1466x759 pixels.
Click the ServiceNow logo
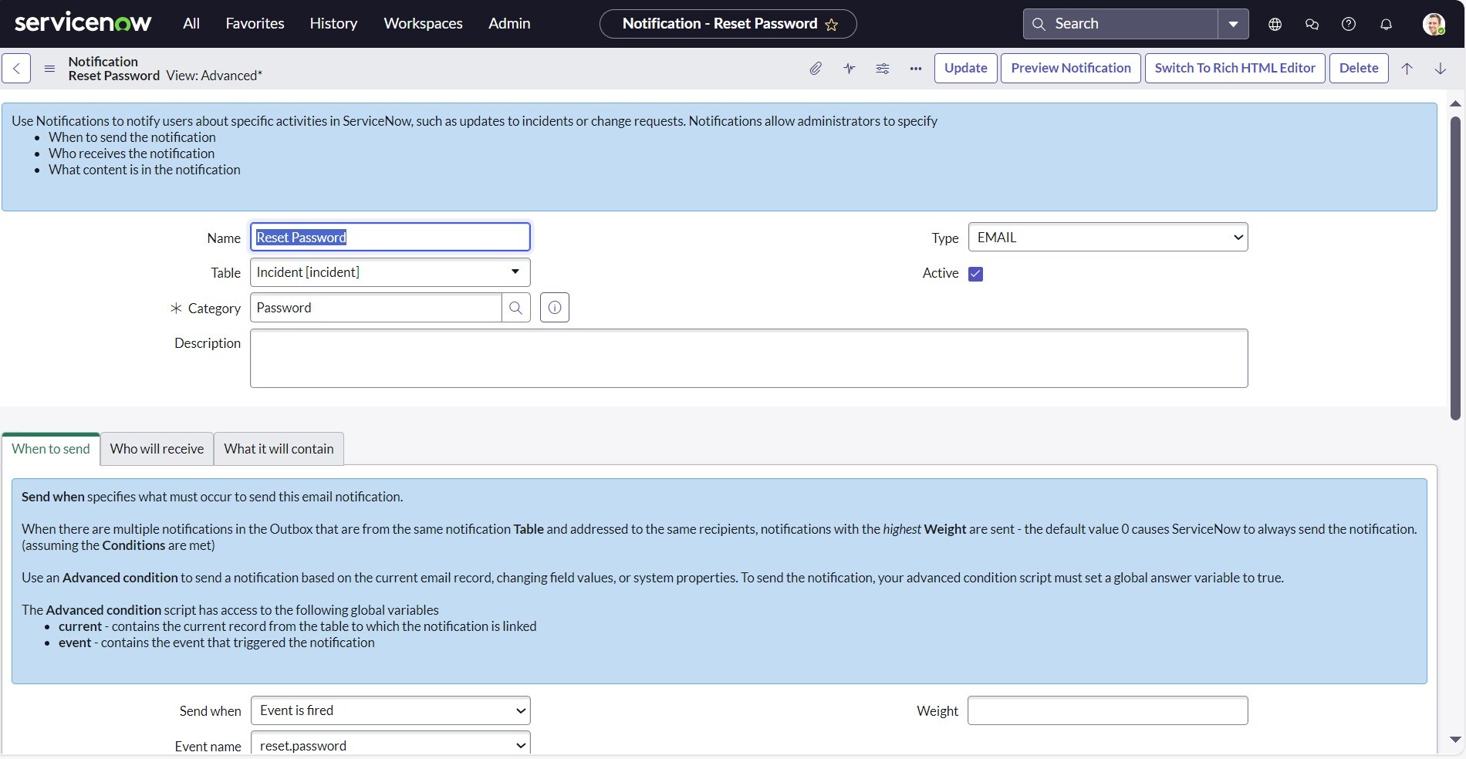(83, 23)
